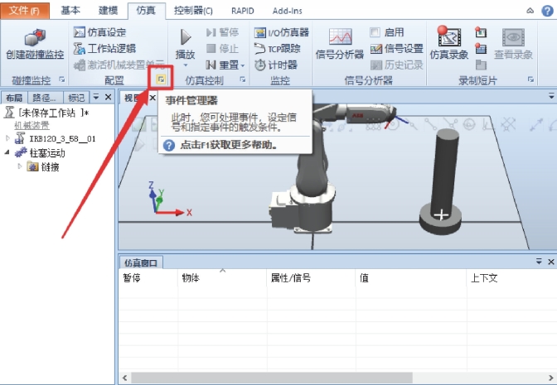Collapse the 柱塞运动 tree node
The height and width of the screenshot is (385, 557).
(x=7, y=152)
